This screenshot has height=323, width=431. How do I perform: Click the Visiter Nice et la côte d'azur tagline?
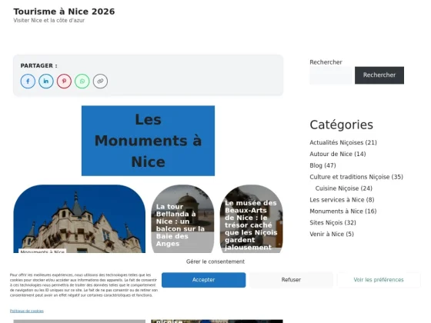point(49,20)
